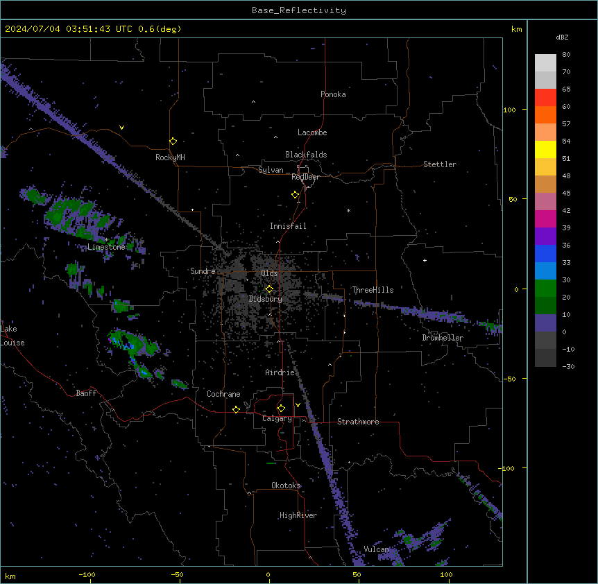Click the Limestone label

pos(106,247)
